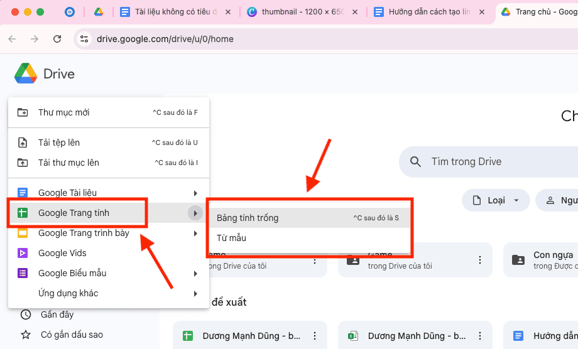Click the green Sheets icon on the Dương Mạnh Dũng card

click(188, 336)
